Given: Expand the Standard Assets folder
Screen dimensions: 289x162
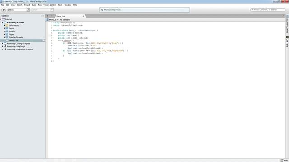Looking at the screenshot, I should (5, 37).
